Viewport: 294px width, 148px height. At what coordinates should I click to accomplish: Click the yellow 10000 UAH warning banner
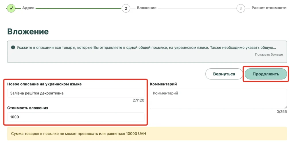(147, 134)
